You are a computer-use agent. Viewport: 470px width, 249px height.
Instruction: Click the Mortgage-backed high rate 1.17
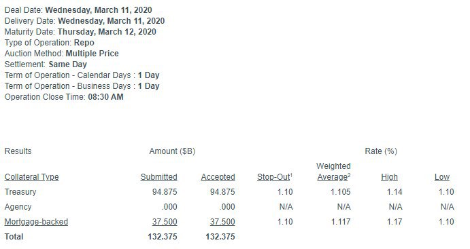[x=395, y=222]
